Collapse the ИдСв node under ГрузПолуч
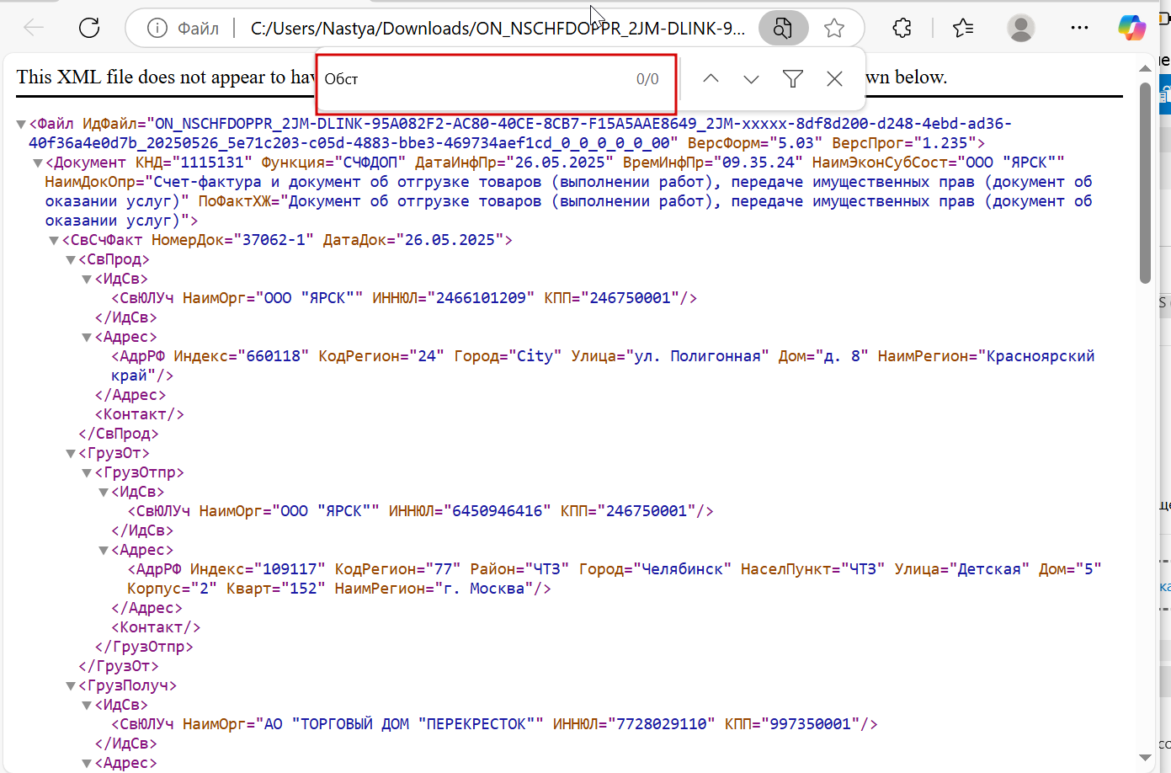This screenshot has height=773, width=1171. click(87, 706)
